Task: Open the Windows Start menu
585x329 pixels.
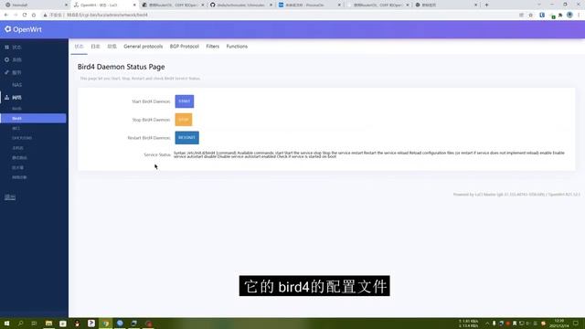Action: 6,324
